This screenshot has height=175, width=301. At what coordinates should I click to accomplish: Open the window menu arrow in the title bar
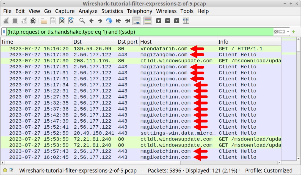pos(4,4)
